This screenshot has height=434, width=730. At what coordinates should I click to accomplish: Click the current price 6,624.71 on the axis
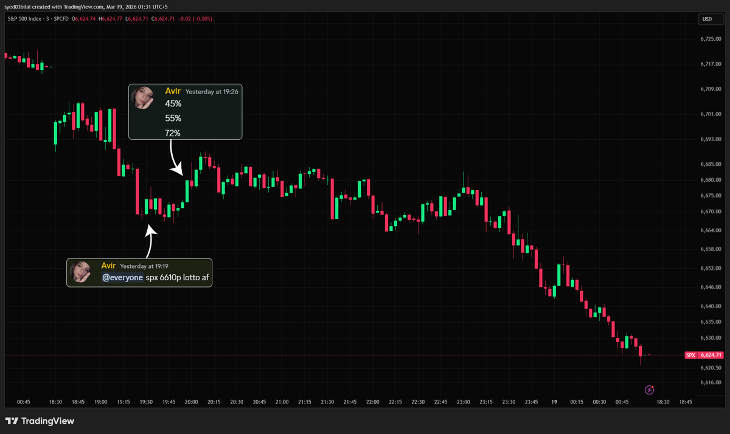[711, 355]
